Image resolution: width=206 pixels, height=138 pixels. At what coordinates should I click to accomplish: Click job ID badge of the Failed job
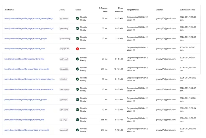(64, 49)
